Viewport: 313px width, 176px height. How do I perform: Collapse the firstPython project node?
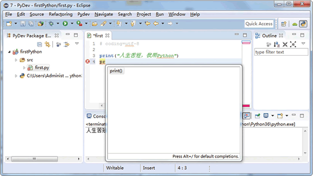[9, 52]
